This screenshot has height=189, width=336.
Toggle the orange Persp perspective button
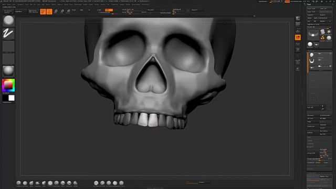coord(298,37)
